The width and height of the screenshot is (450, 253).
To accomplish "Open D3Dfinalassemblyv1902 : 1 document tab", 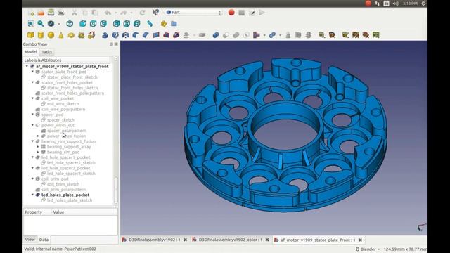I will [x=155, y=240].
